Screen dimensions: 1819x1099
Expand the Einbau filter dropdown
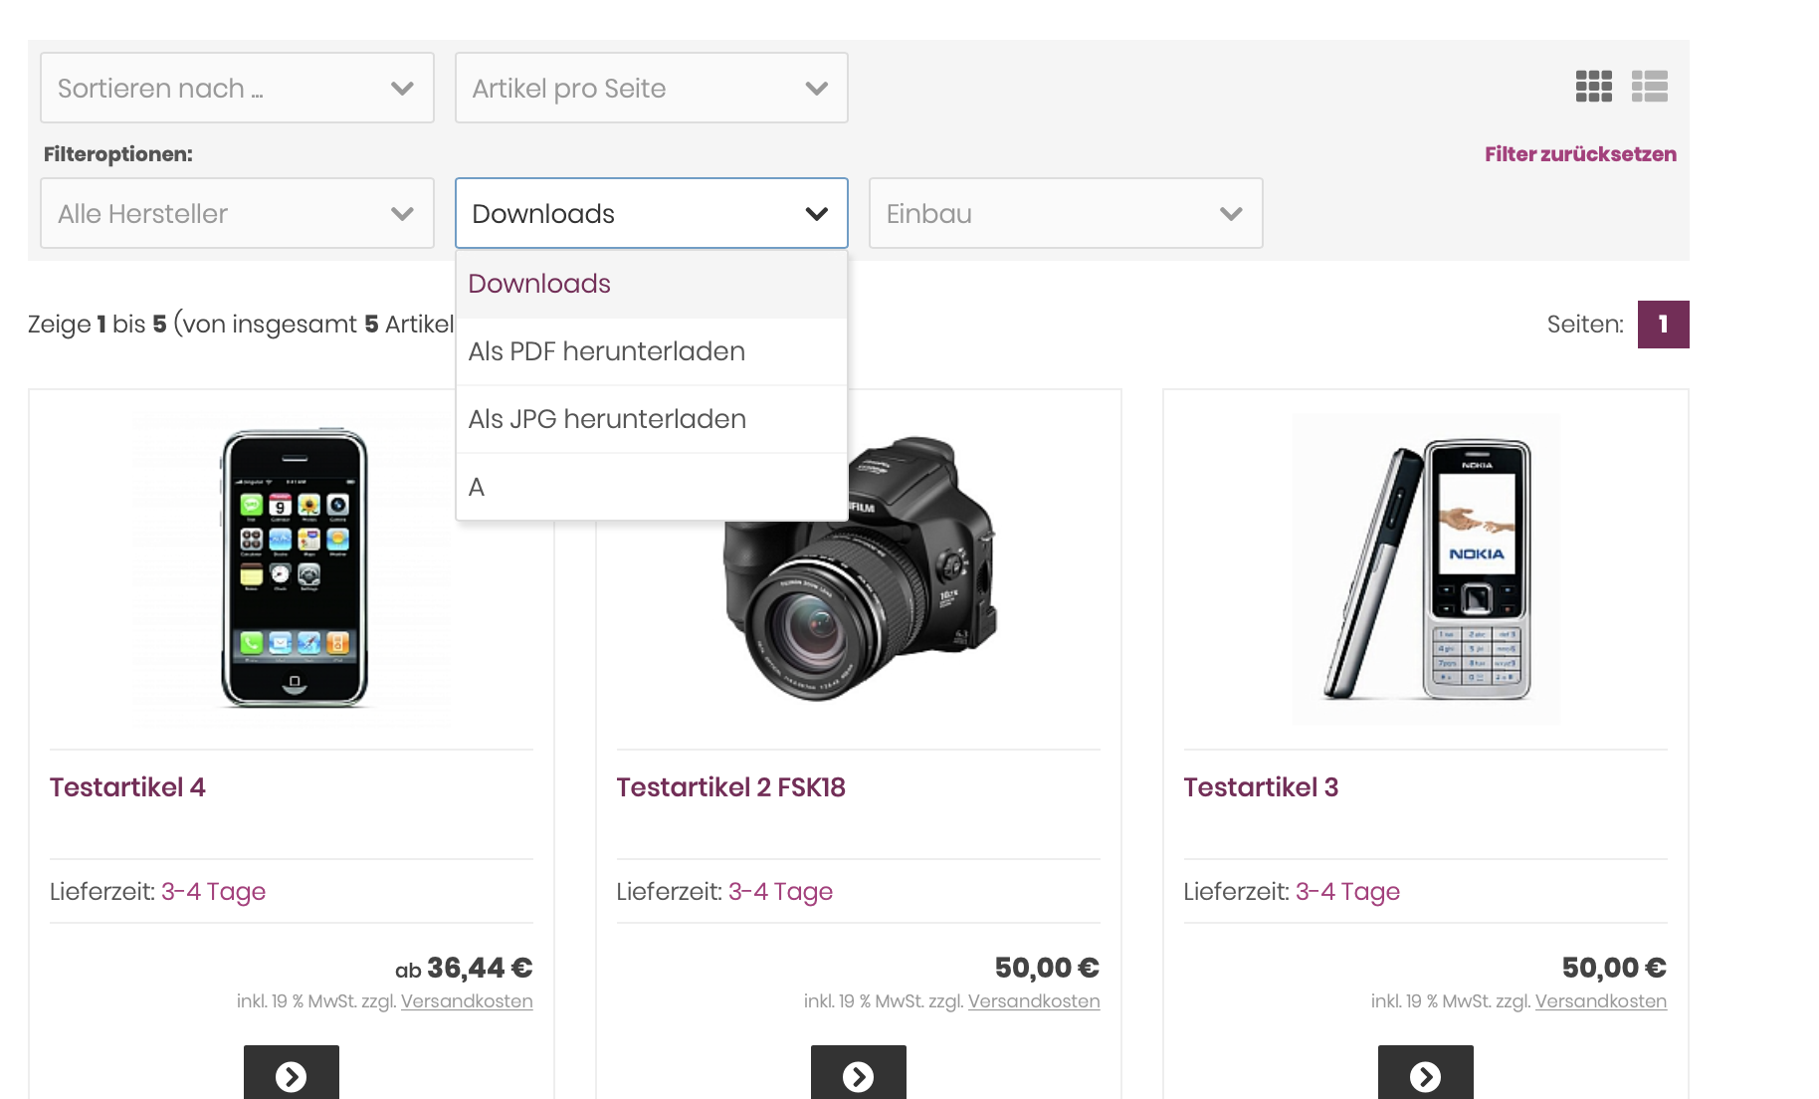pos(1065,214)
